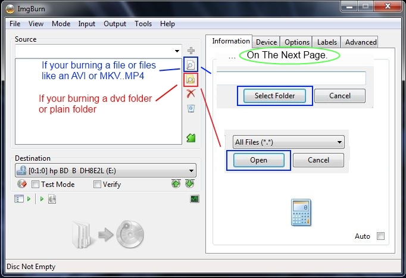Image resolution: width=406 pixels, height=278 pixels.
Task: Click the add source plus icon
Action: pos(191,50)
